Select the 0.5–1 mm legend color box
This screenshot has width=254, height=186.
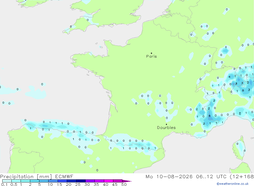[x=16, y=181]
